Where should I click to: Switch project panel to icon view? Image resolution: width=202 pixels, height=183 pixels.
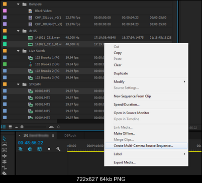coord(10,127)
